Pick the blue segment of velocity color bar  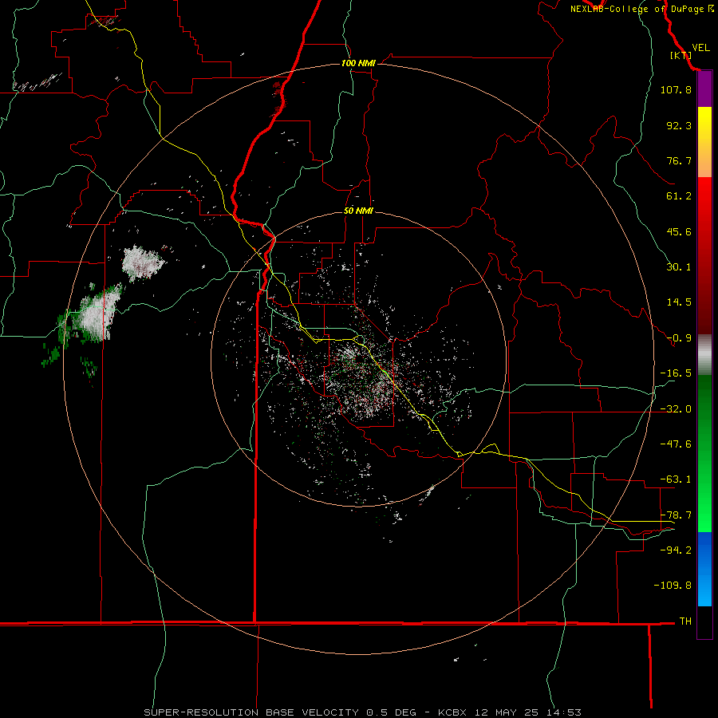coord(704,569)
